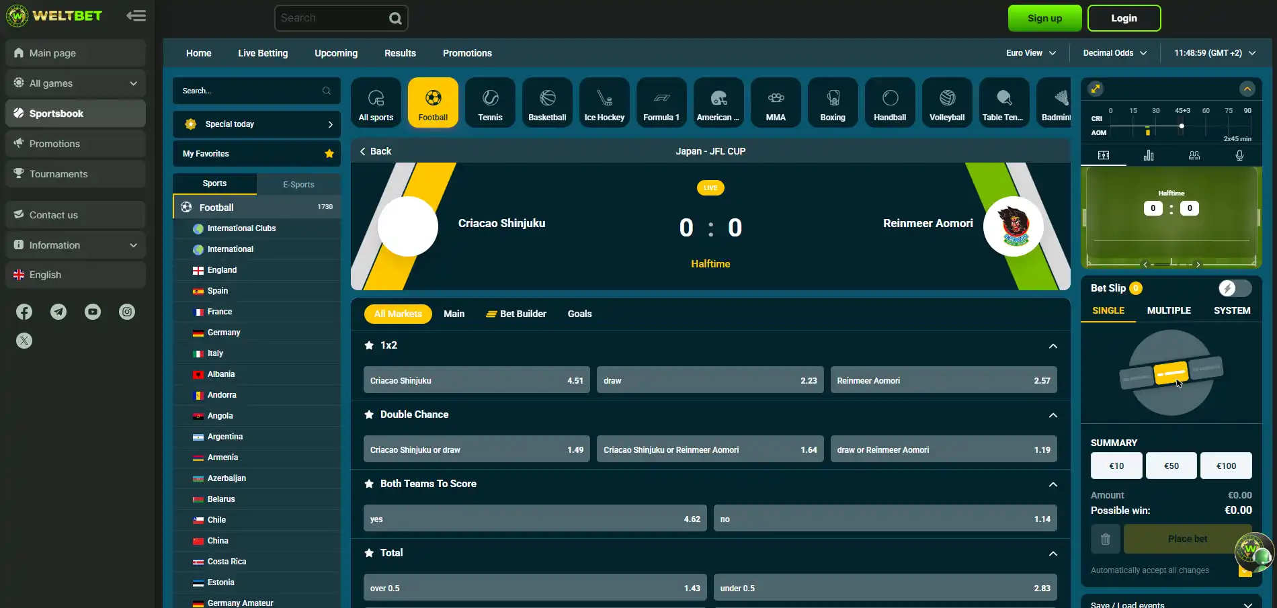Open the Upcoming tab

pyautogui.click(x=336, y=53)
